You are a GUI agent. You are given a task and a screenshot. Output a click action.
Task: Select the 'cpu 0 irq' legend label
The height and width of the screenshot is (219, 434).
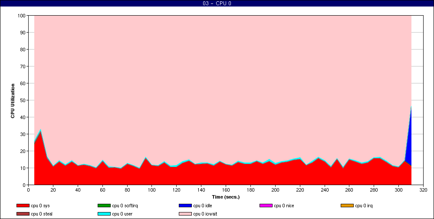364,206
